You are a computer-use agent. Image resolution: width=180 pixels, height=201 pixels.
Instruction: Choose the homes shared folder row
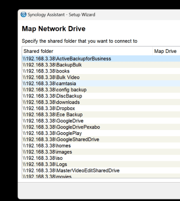(101, 145)
